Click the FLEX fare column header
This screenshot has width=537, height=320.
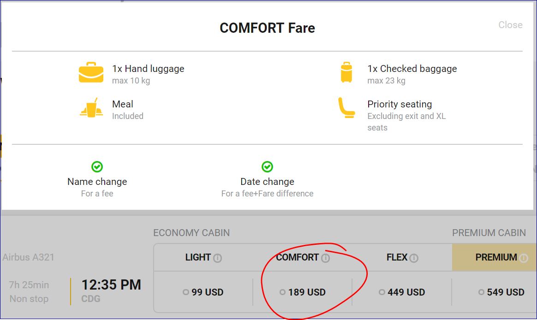397,257
